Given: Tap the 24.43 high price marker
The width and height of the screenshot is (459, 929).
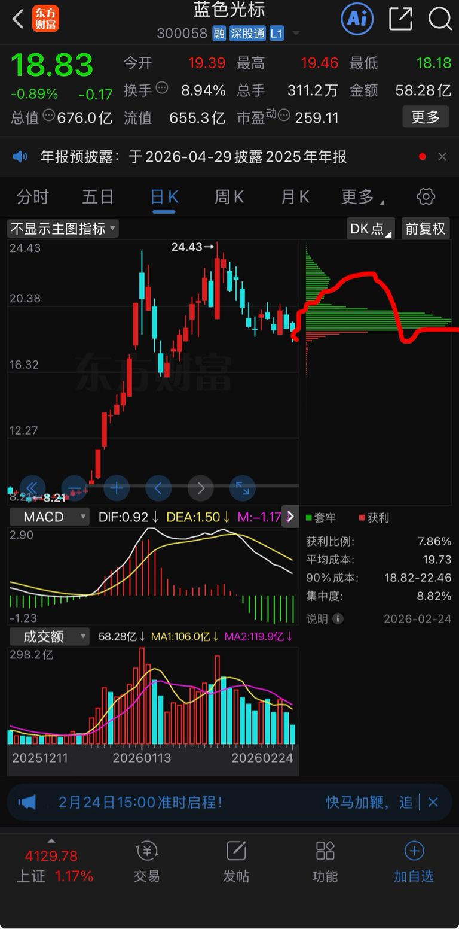Looking at the screenshot, I should pyautogui.click(x=192, y=247).
